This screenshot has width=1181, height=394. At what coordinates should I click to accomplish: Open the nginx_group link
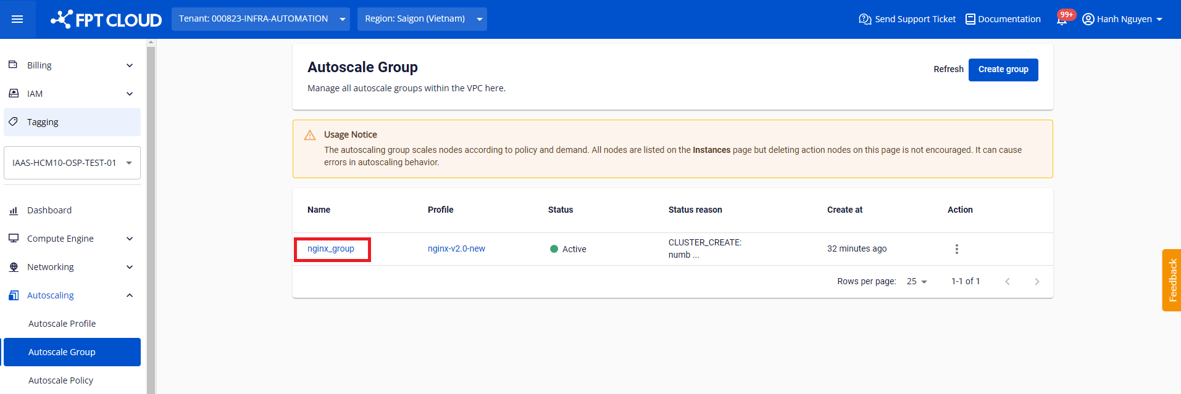point(331,249)
